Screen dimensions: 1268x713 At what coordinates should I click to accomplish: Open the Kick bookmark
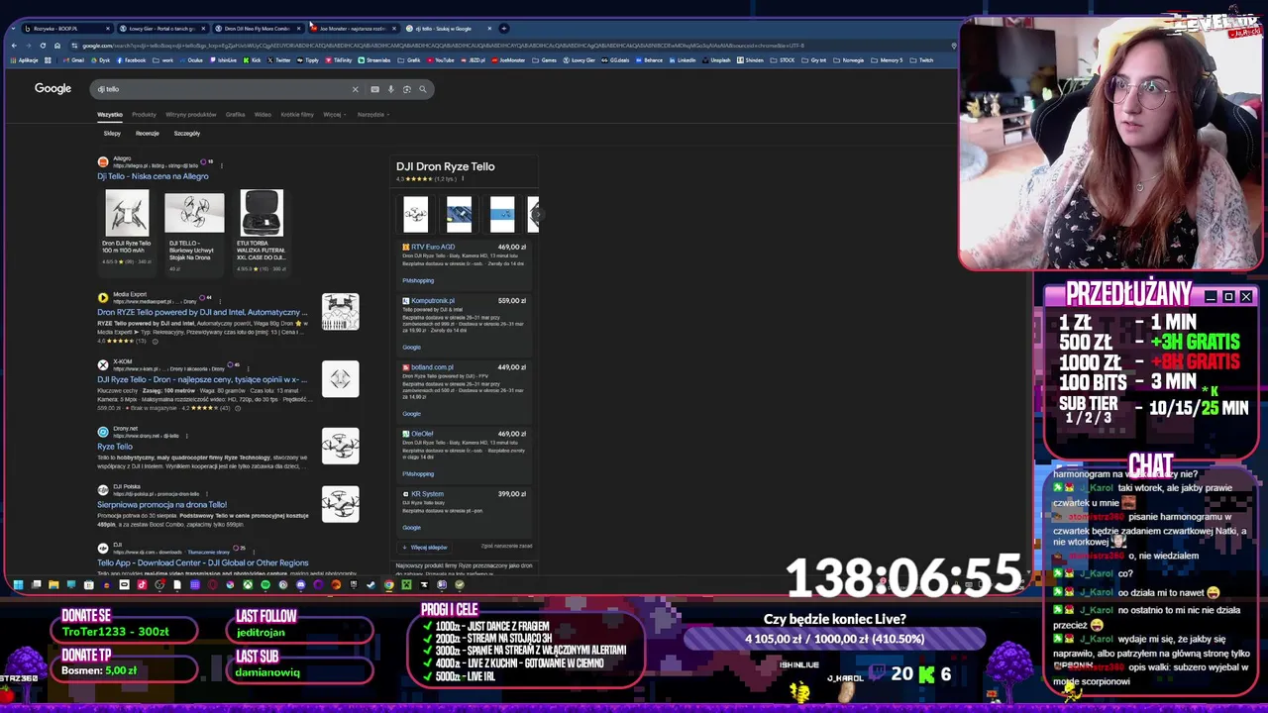point(253,60)
